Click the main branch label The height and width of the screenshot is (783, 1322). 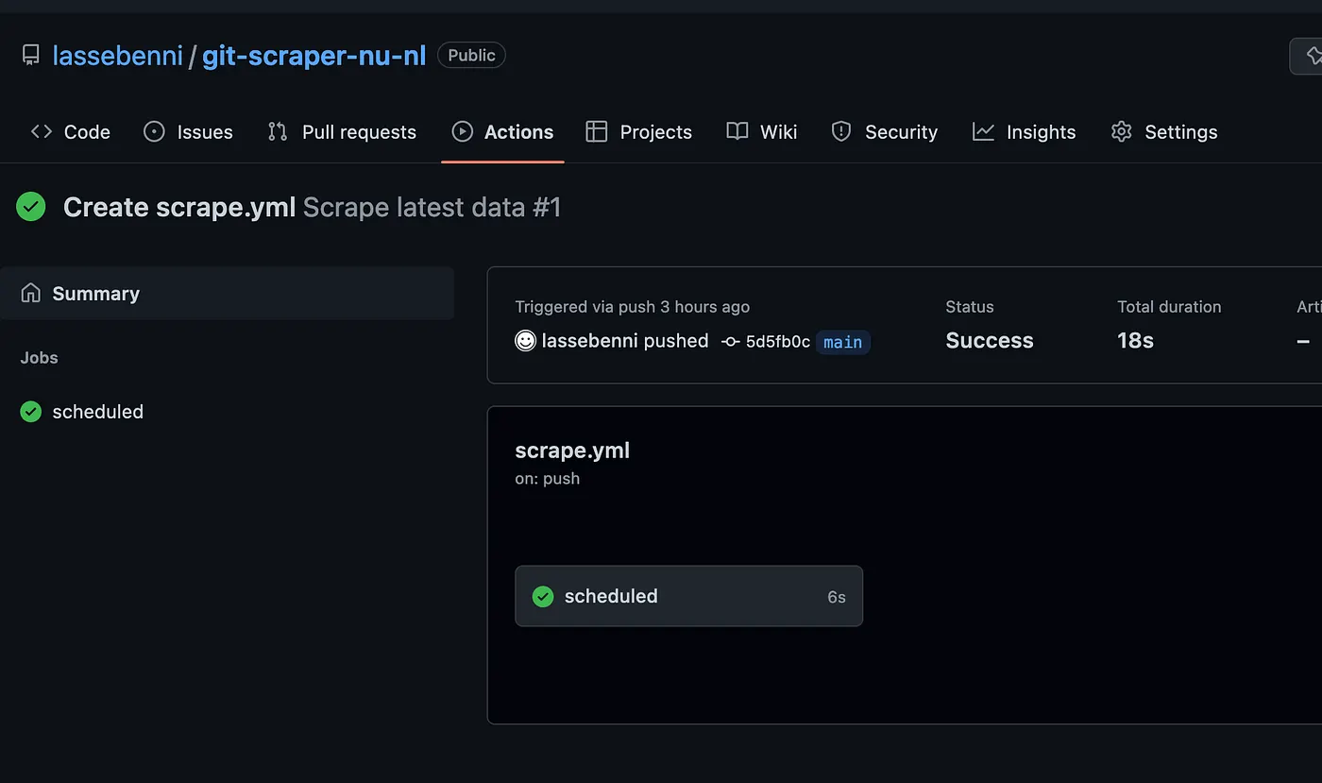click(842, 342)
